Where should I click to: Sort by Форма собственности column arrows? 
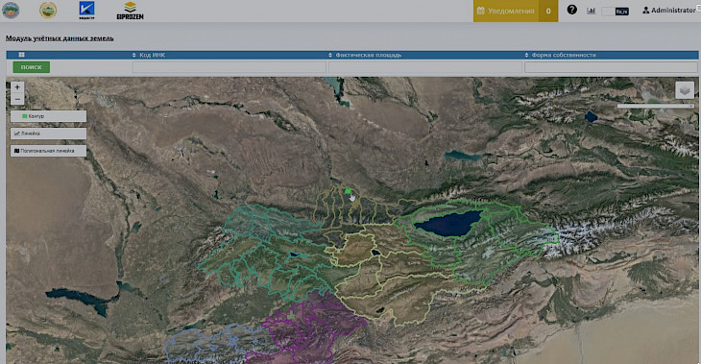tap(526, 55)
